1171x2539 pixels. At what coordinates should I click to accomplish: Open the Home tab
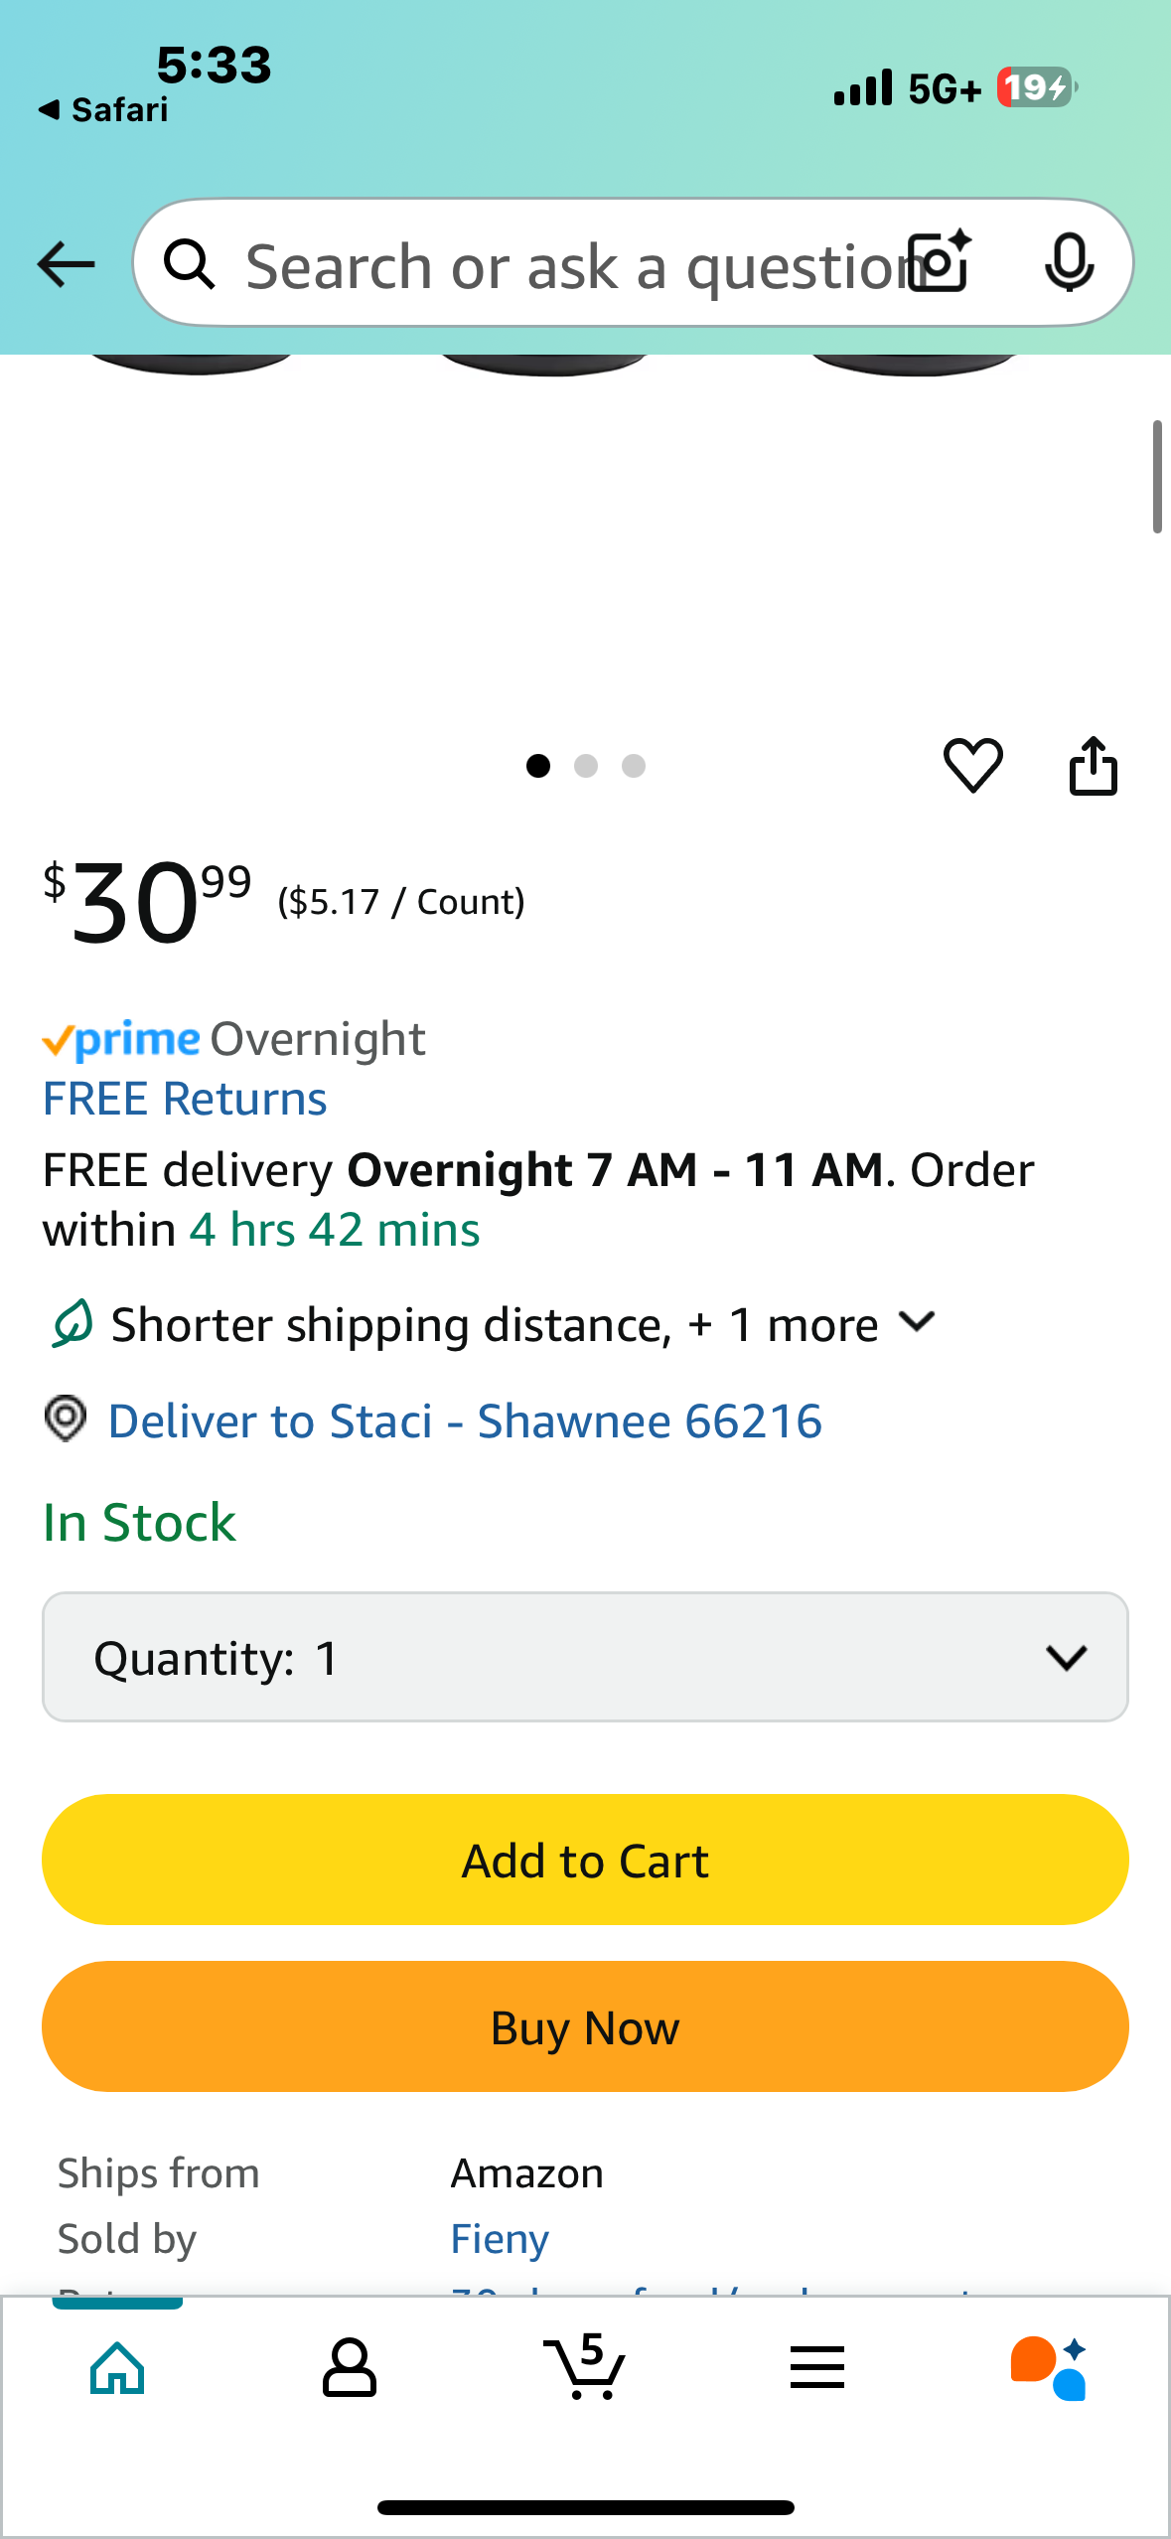[x=117, y=2368]
